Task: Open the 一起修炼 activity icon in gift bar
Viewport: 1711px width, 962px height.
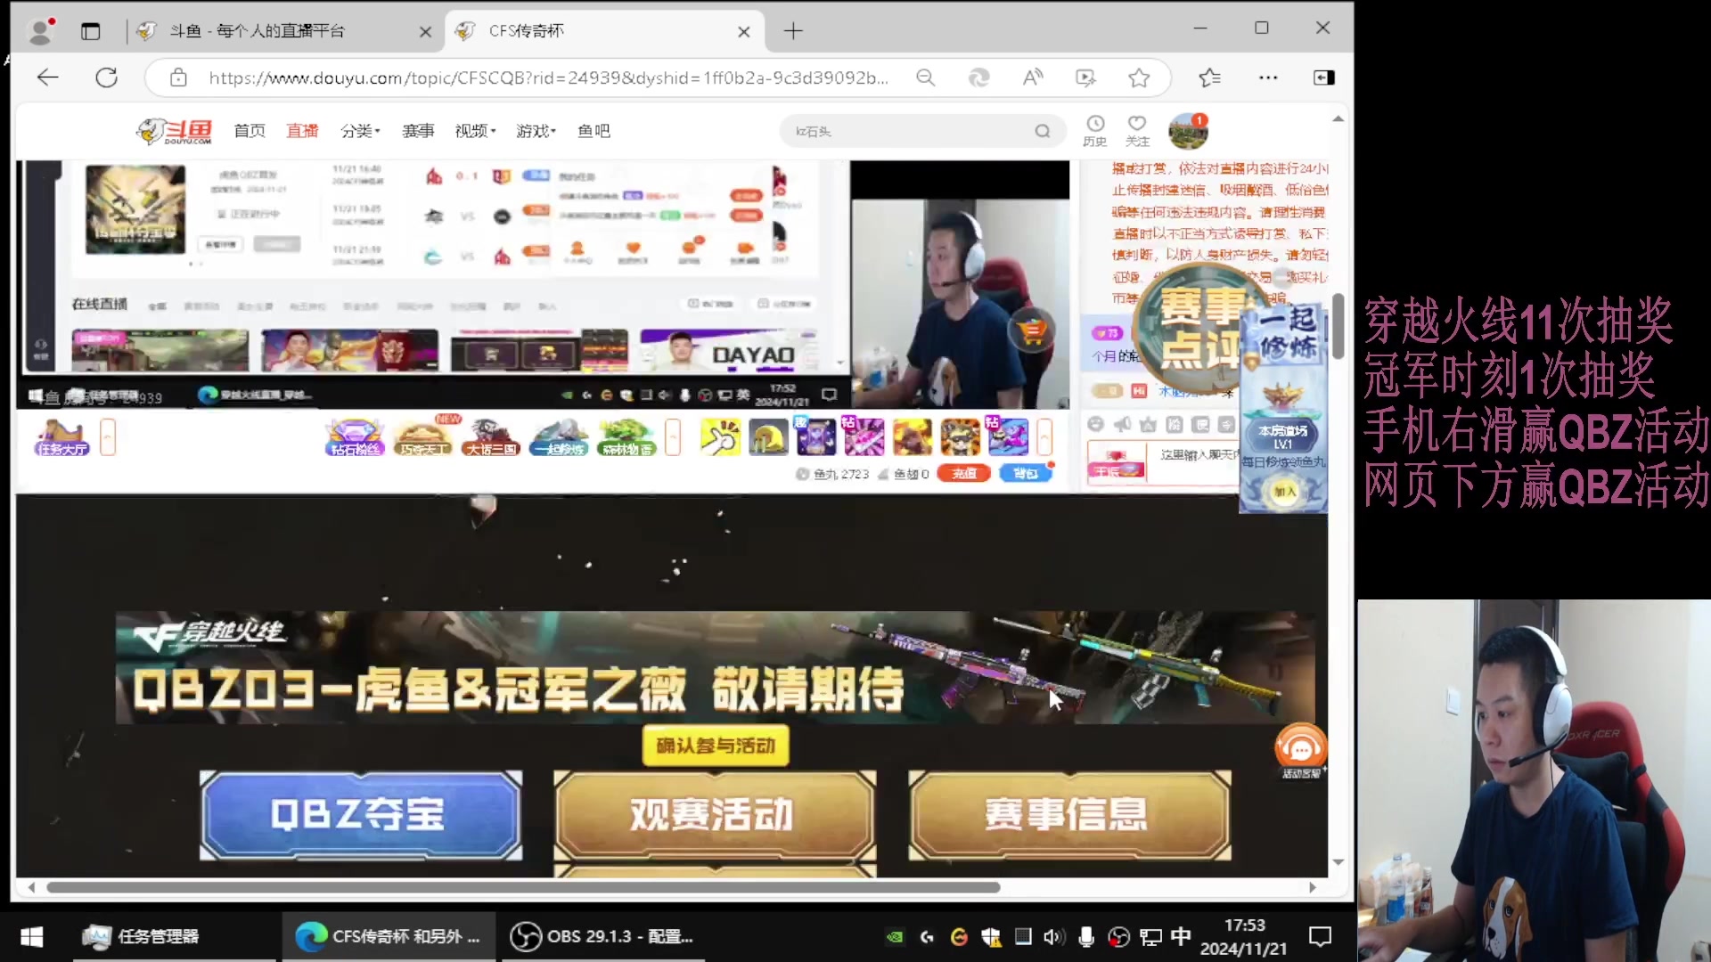Action: tap(559, 437)
